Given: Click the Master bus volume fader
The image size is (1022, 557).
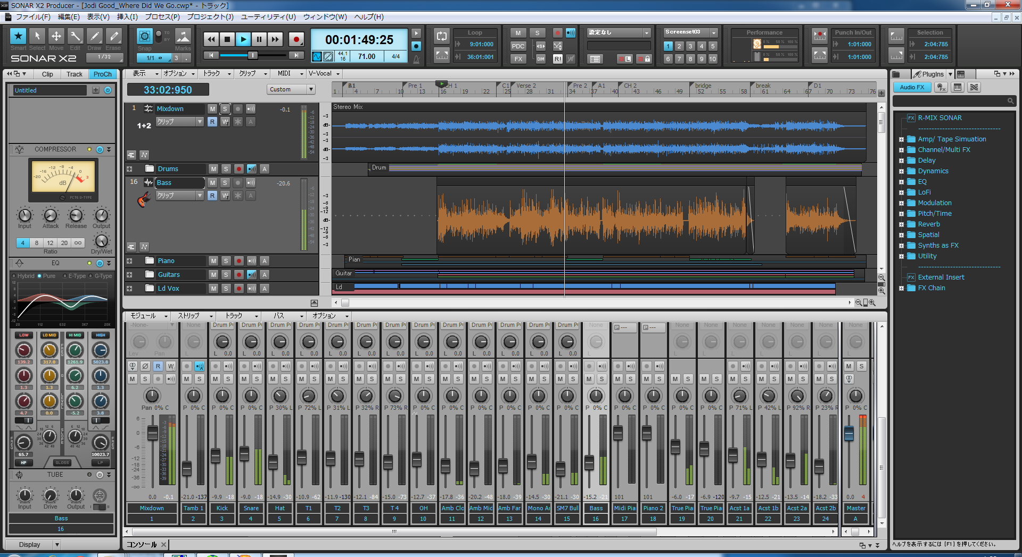Looking at the screenshot, I should [849, 433].
